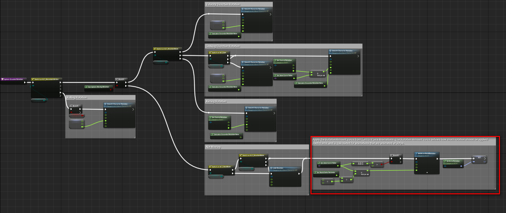Image resolution: width=506 pixels, height=213 pixels.
Task: Click the Switch on ALS_MovementAction node header
Action: tap(47, 79)
